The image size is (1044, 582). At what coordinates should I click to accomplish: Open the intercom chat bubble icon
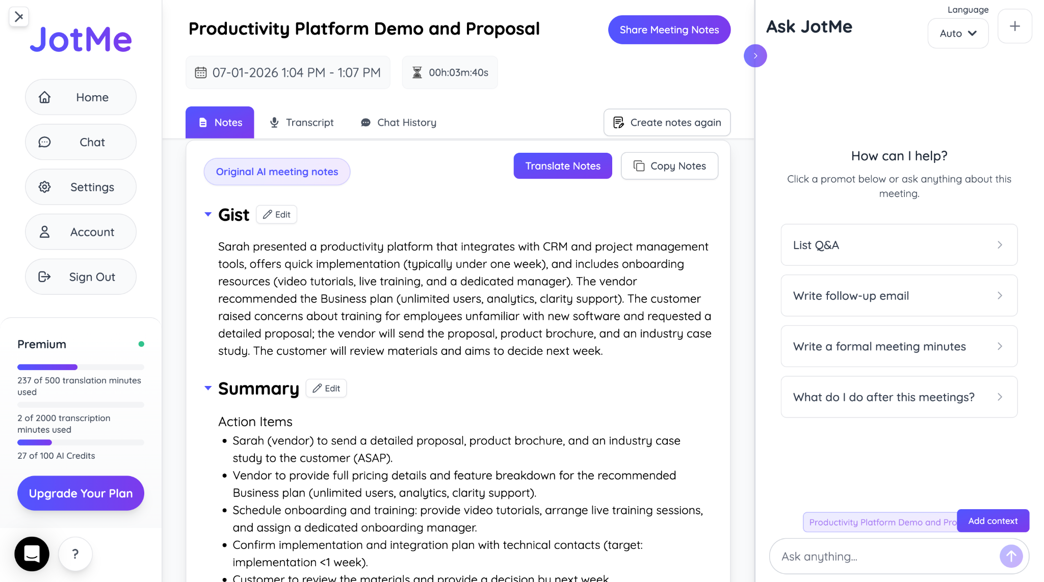(32, 553)
